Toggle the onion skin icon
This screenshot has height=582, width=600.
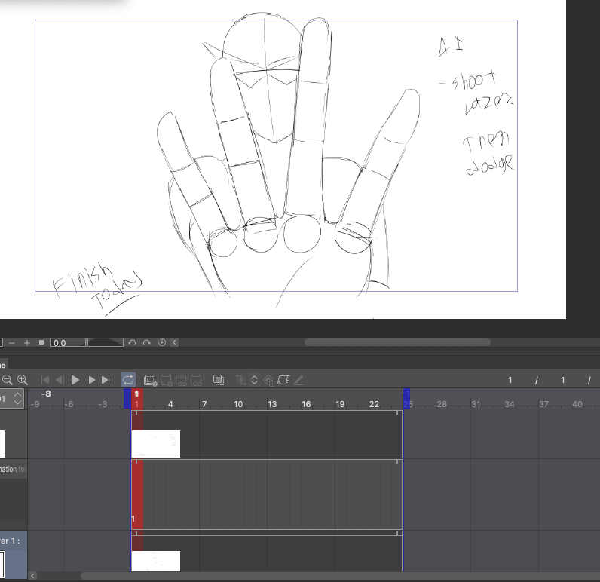click(x=219, y=380)
